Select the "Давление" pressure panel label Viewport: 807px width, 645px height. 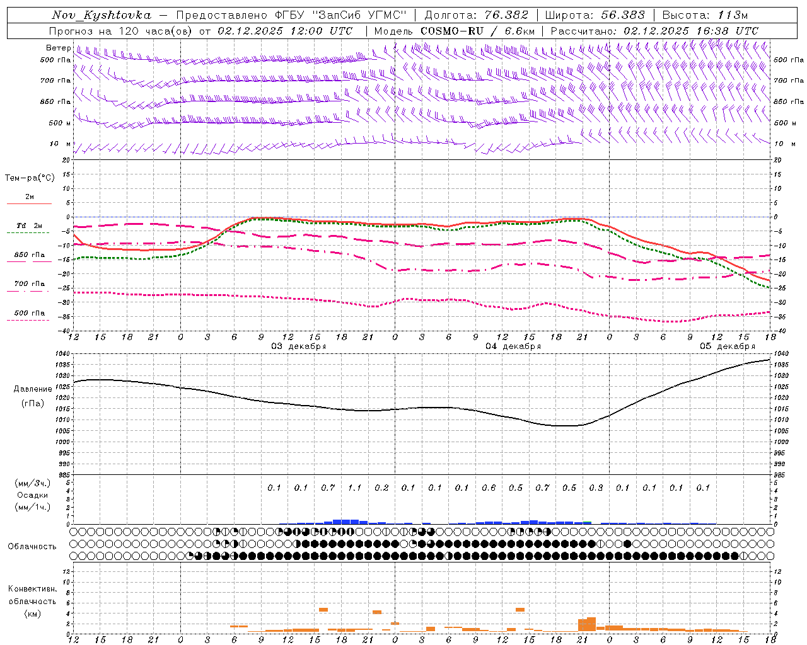pos(33,389)
